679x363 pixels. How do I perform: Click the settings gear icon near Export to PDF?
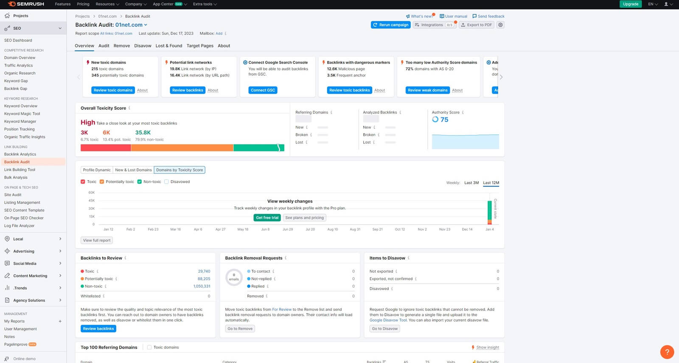pyautogui.click(x=501, y=25)
